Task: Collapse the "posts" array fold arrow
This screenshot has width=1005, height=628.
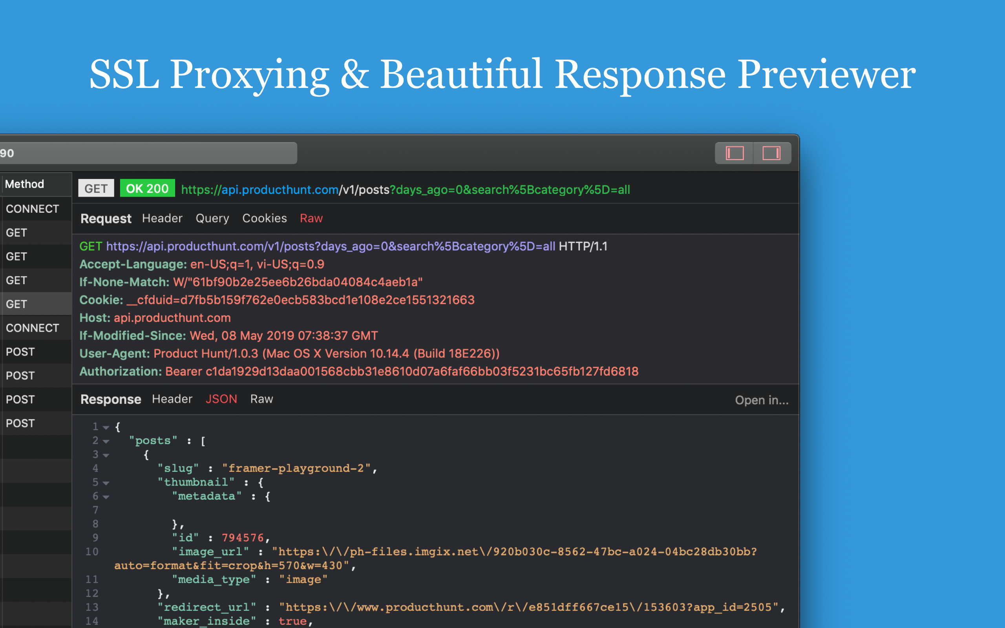Action: point(106,442)
